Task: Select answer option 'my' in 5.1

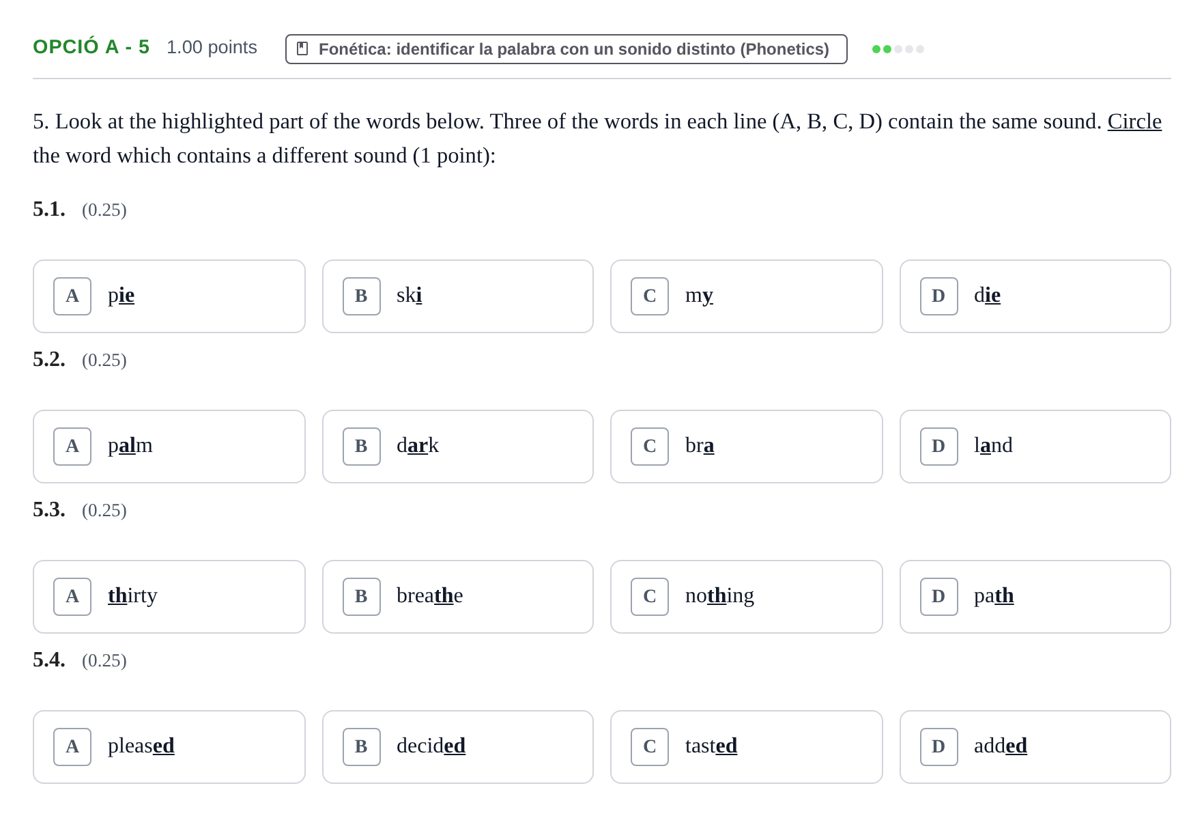Action: (x=747, y=296)
